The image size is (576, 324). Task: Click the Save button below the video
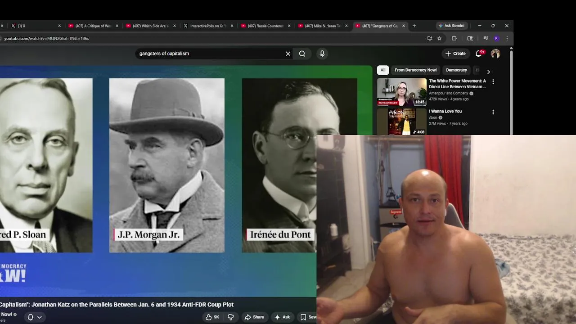(x=308, y=317)
